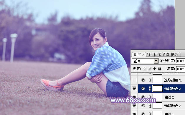Hide the selected 选取颜色 3 layer

click(134, 89)
